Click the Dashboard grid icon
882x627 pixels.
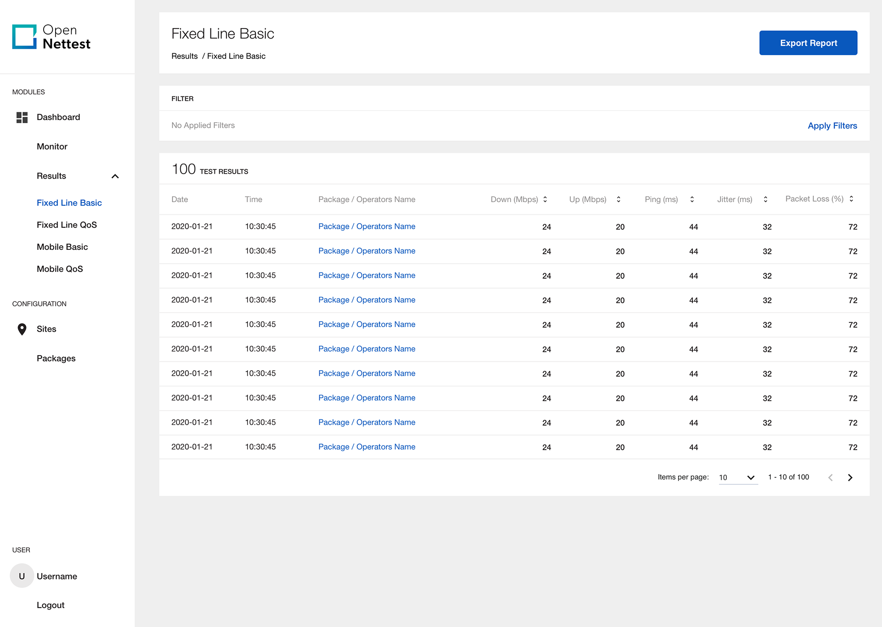tap(22, 117)
